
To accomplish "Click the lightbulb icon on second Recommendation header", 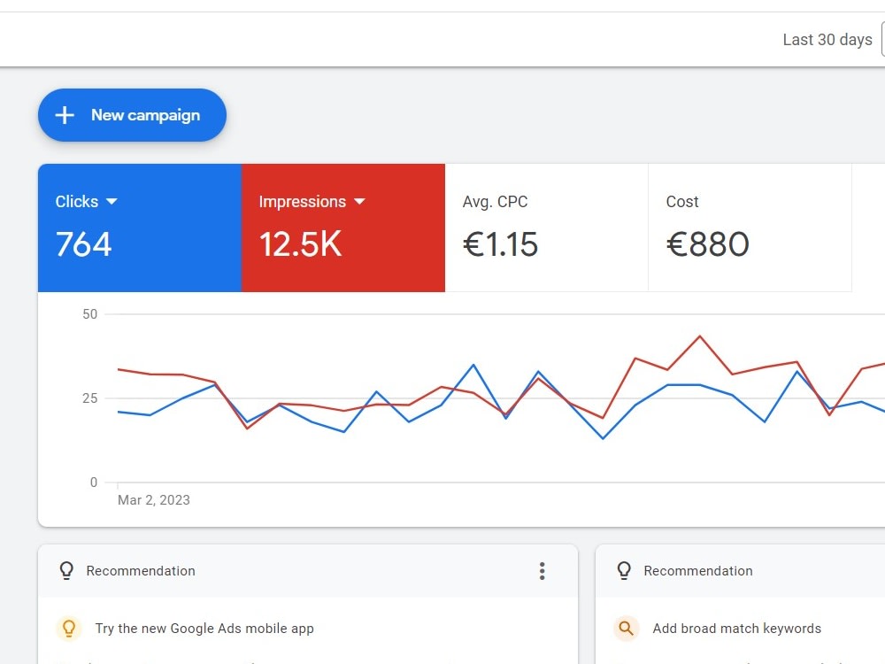I will point(624,571).
